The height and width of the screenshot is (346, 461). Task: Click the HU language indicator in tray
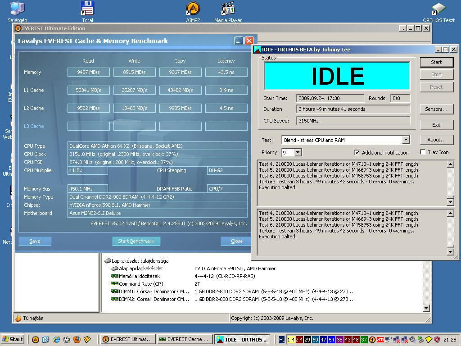[282, 340]
